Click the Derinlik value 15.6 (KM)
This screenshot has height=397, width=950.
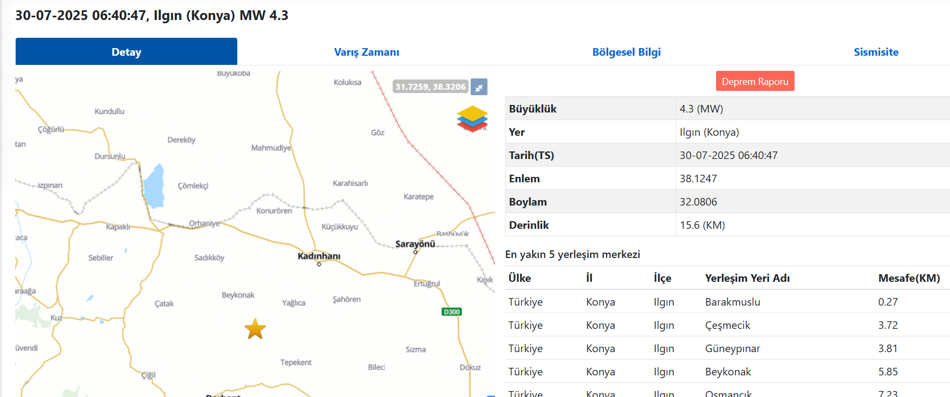click(702, 225)
